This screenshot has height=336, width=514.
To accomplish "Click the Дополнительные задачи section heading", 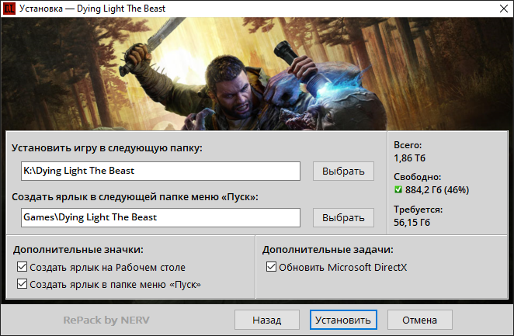I will click(328, 250).
